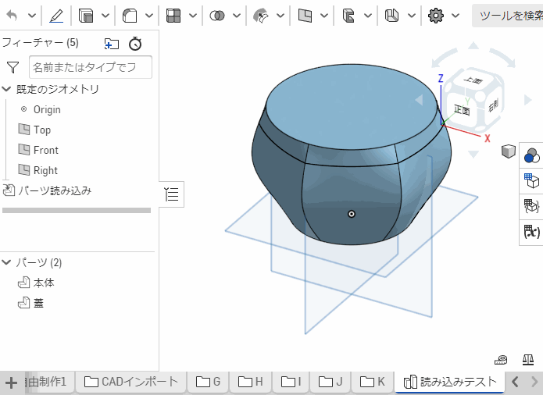
Task: Toggle the feature list panel button
Action: [x=173, y=194]
